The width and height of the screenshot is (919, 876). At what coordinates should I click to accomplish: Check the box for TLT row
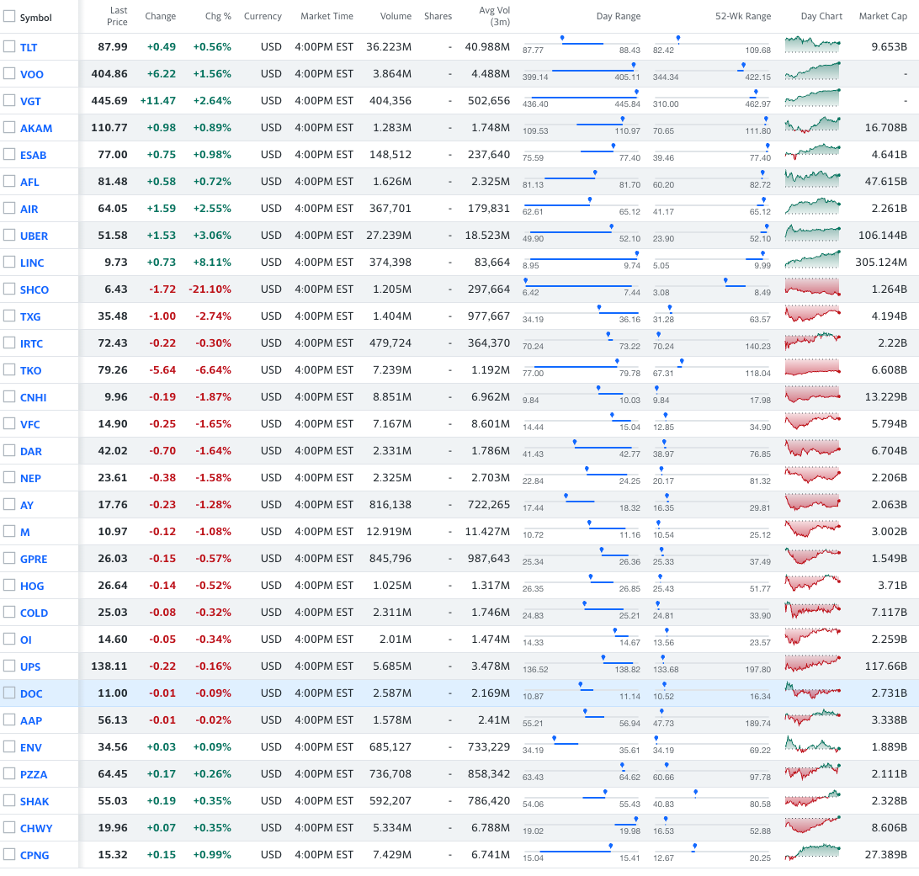coord(8,46)
